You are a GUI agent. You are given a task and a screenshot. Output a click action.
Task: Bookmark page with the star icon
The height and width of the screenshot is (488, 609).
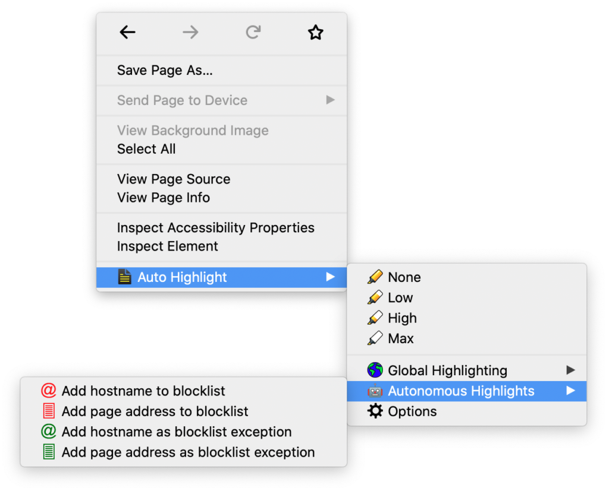pos(315,32)
